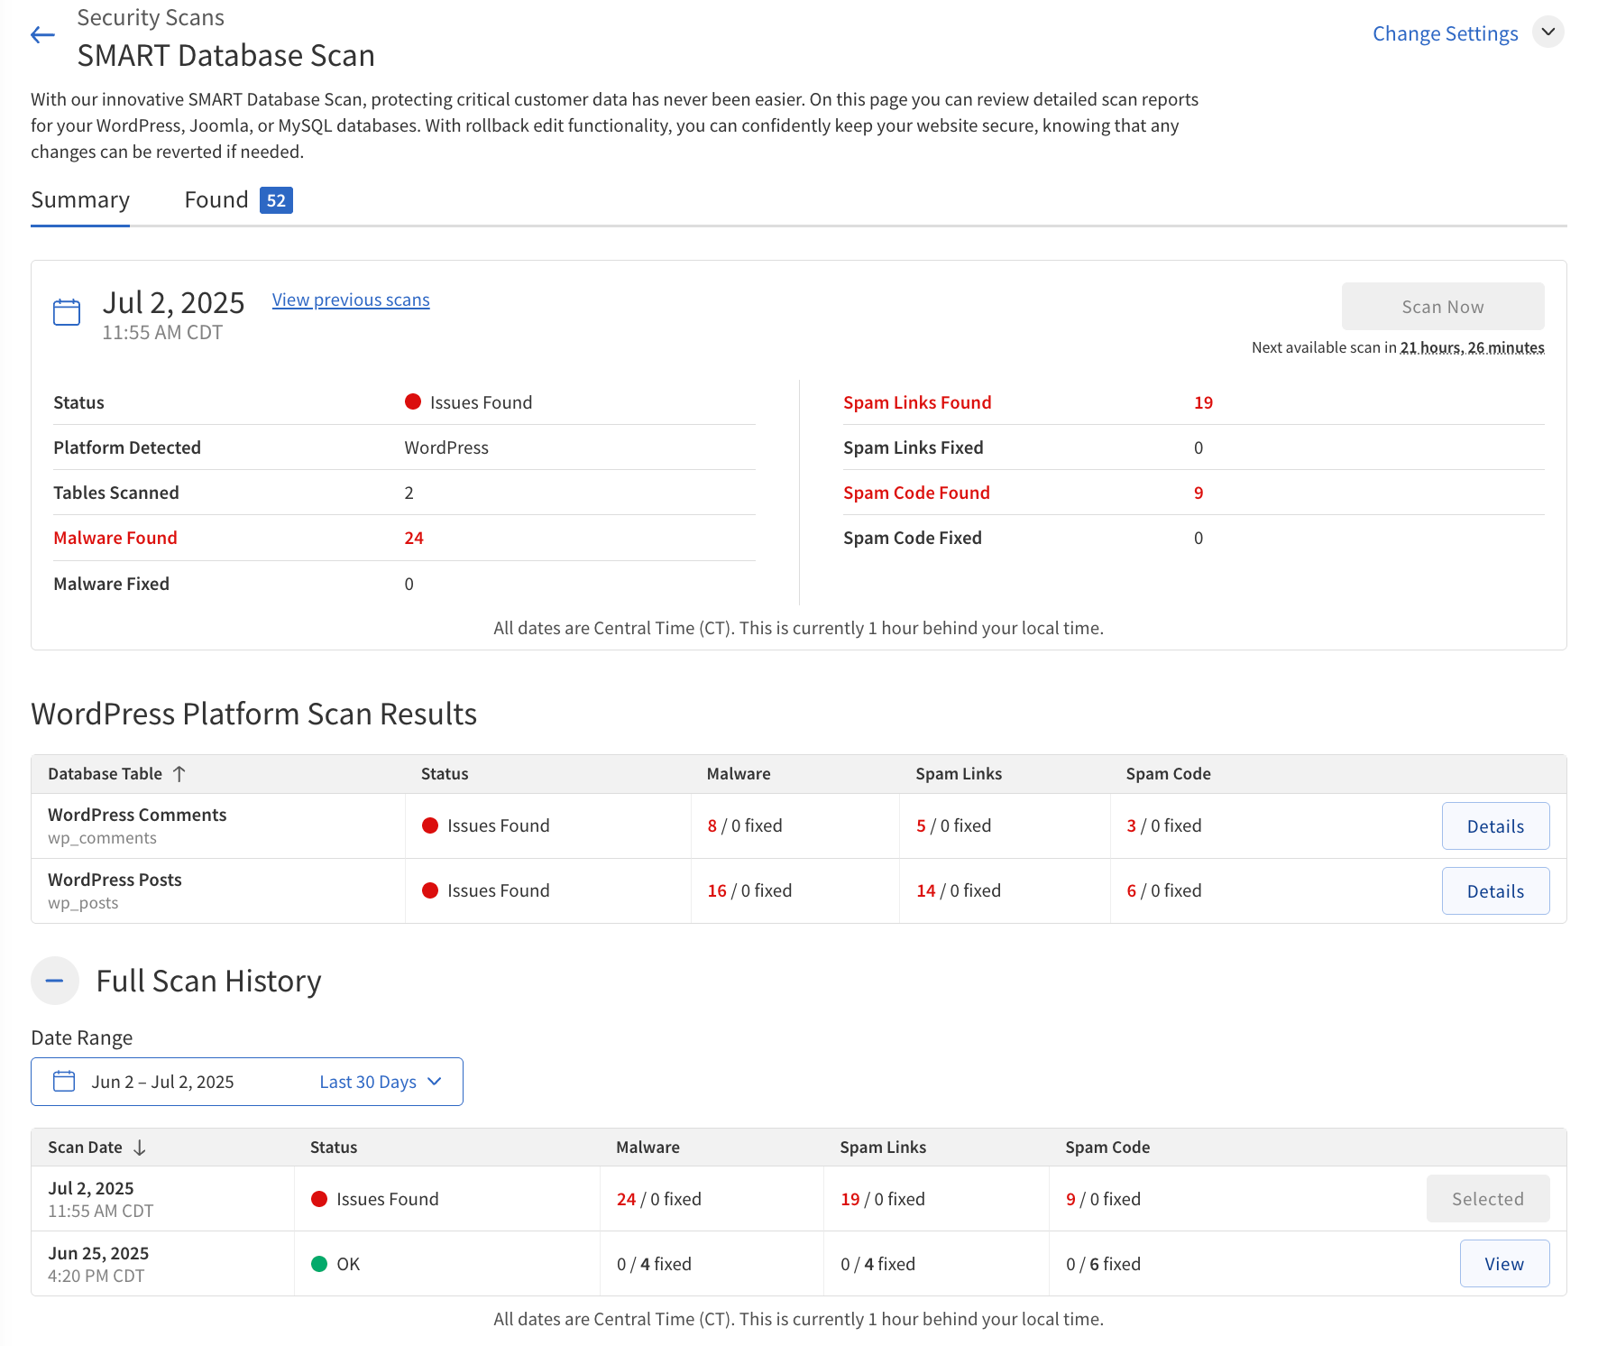Click the Spam Code header in platform results
The image size is (1598, 1346).
click(x=1168, y=774)
